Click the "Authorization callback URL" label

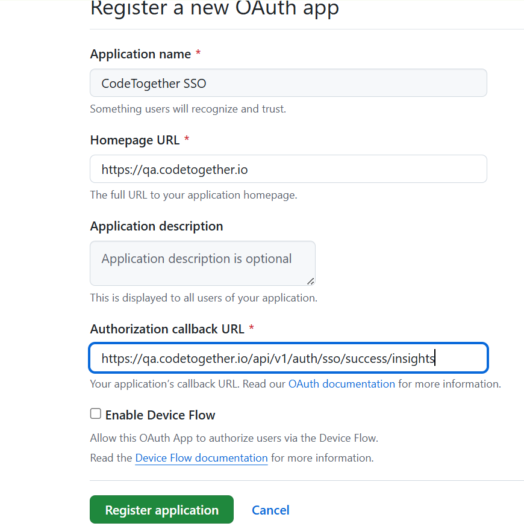(167, 329)
